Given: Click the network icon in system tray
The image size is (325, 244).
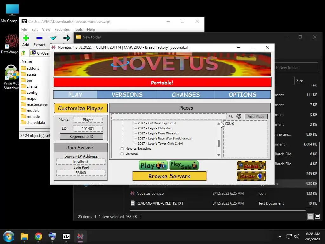Looking at the screenshot, I should tap(289, 236).
